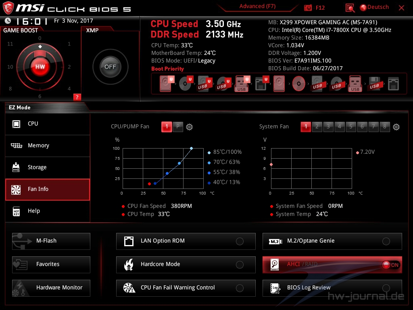Click the XMP tab label

pos(92,30)
